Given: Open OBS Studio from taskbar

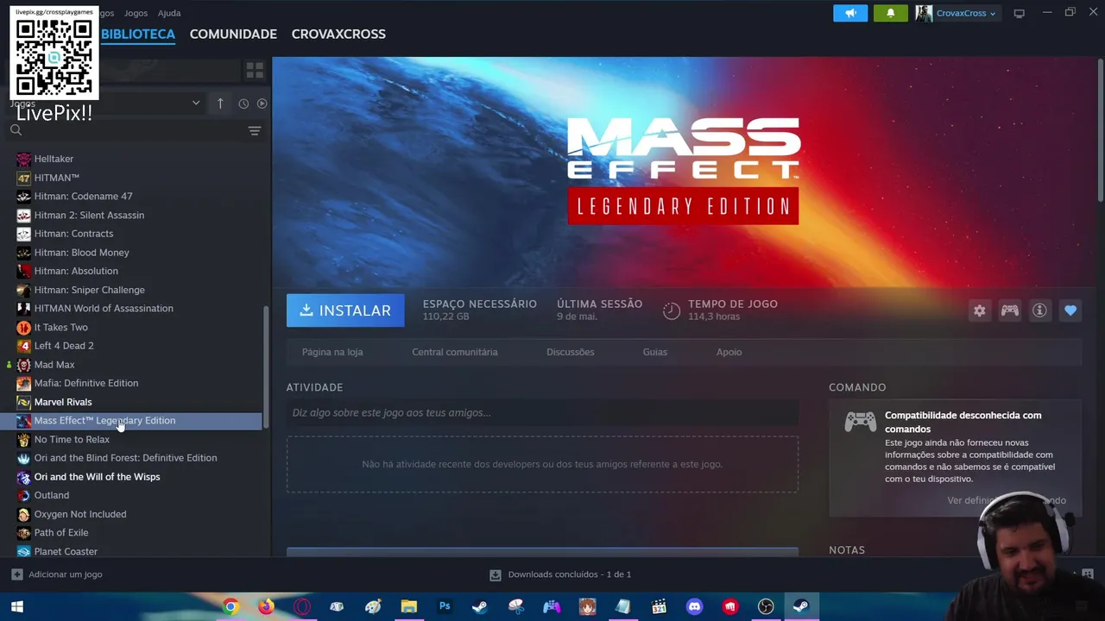Looking at the screenshot, I should (766, 607).
